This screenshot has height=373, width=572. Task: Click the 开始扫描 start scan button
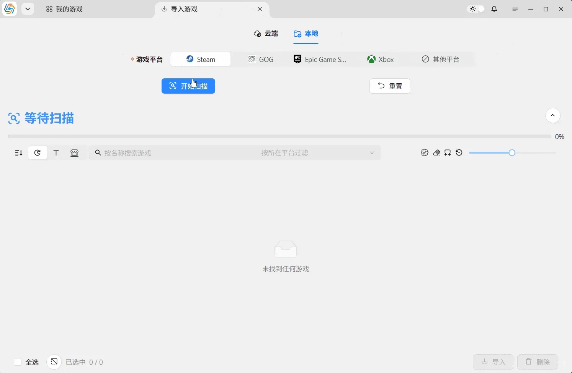coord(188,86)
